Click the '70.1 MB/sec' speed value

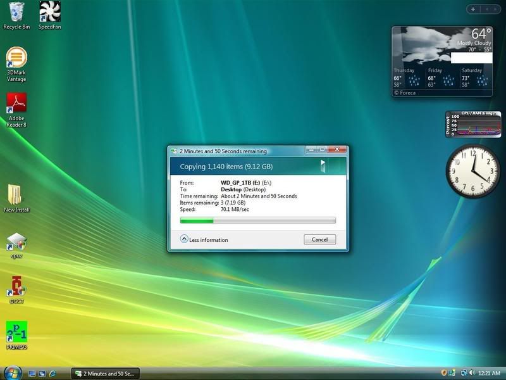point(235,210)
